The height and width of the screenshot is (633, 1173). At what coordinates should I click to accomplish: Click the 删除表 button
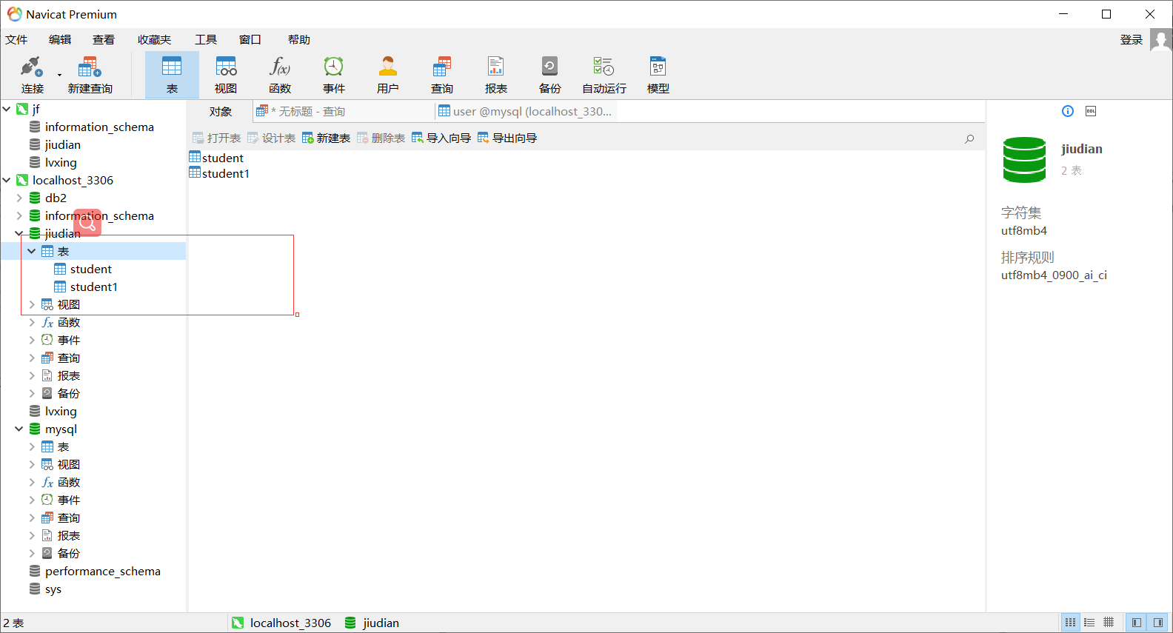(381, 138)
